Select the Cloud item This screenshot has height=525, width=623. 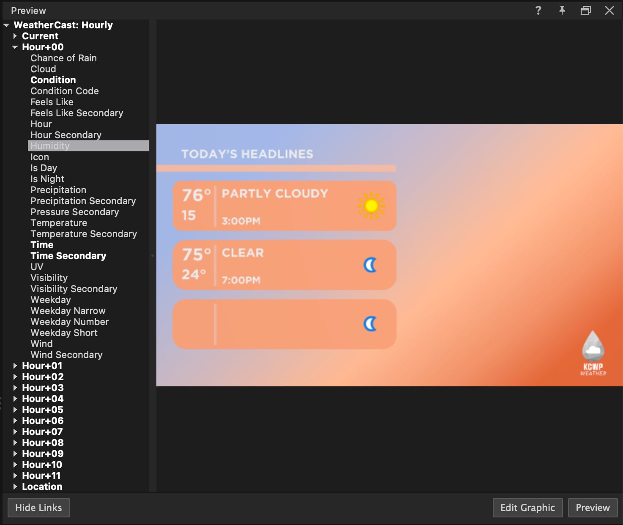click(x=43, y=69)
